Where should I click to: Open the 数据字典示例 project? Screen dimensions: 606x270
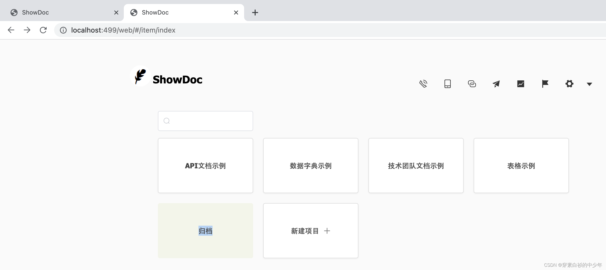311,166
